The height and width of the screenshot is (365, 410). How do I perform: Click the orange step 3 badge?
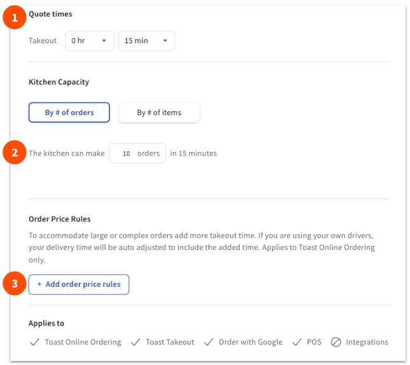14,284
